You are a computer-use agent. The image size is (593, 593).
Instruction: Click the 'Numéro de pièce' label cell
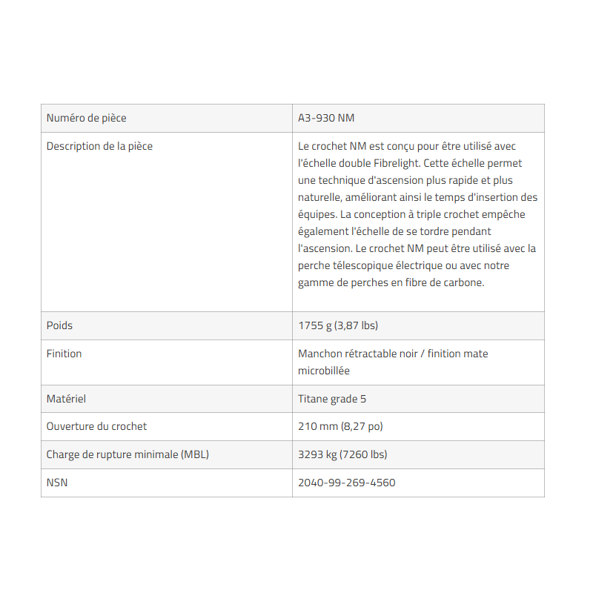point(86,118)
